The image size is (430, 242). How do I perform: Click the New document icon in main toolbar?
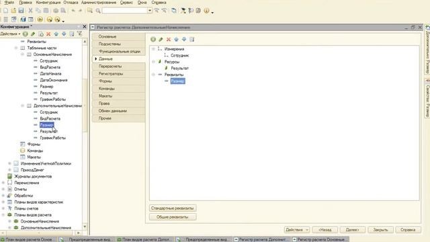[5, 11]
